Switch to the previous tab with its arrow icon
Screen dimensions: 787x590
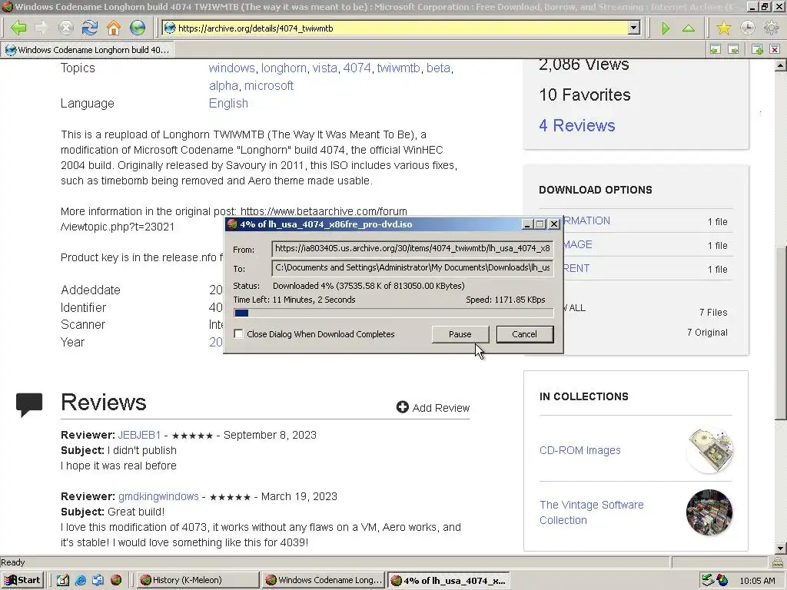pos(716,49)
